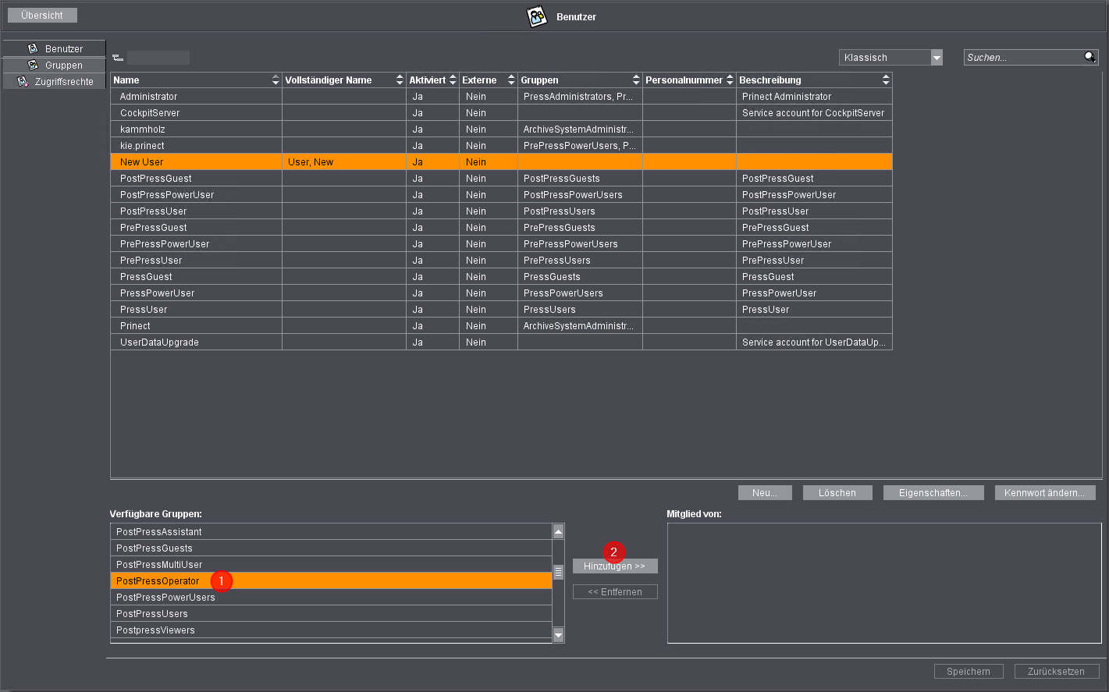This screenshot has width=1109, height=692.
Task: Sort by Aktiviert column header
Action: click(x=432, y=80)
